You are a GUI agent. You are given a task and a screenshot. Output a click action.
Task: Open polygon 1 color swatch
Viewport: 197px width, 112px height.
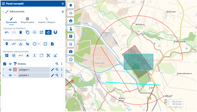point(15,69)
